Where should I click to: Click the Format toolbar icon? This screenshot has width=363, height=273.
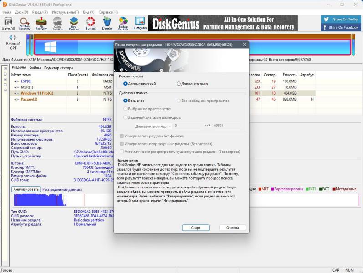[x=91, y=23]
